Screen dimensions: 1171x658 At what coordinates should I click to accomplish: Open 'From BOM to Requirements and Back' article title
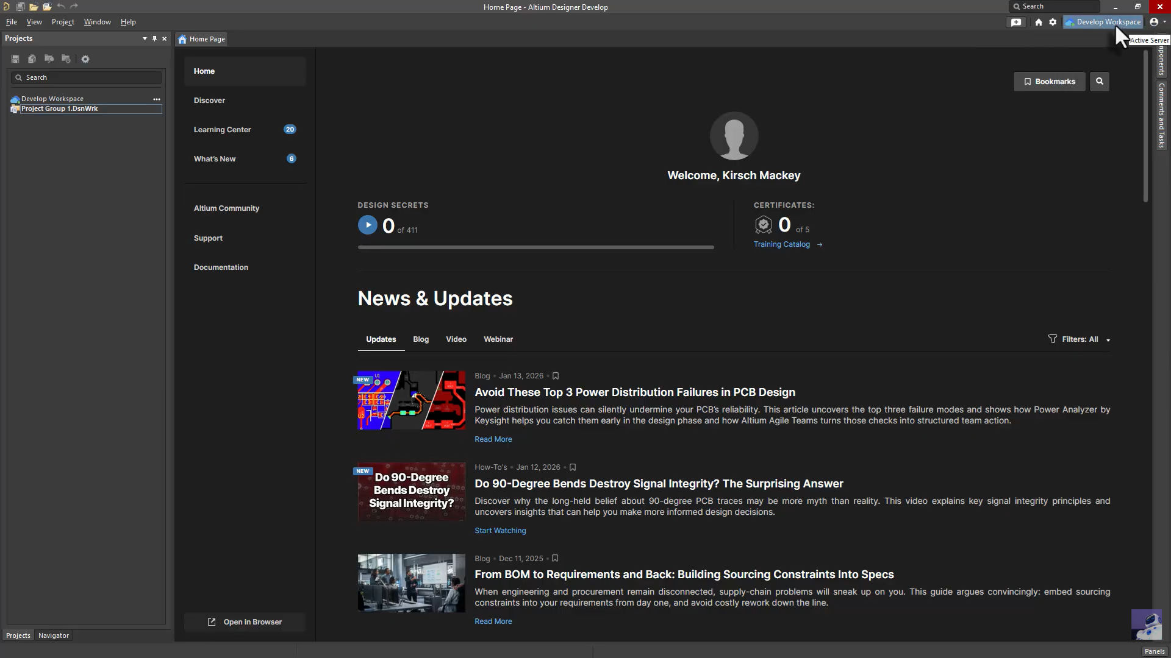(684, 575)
